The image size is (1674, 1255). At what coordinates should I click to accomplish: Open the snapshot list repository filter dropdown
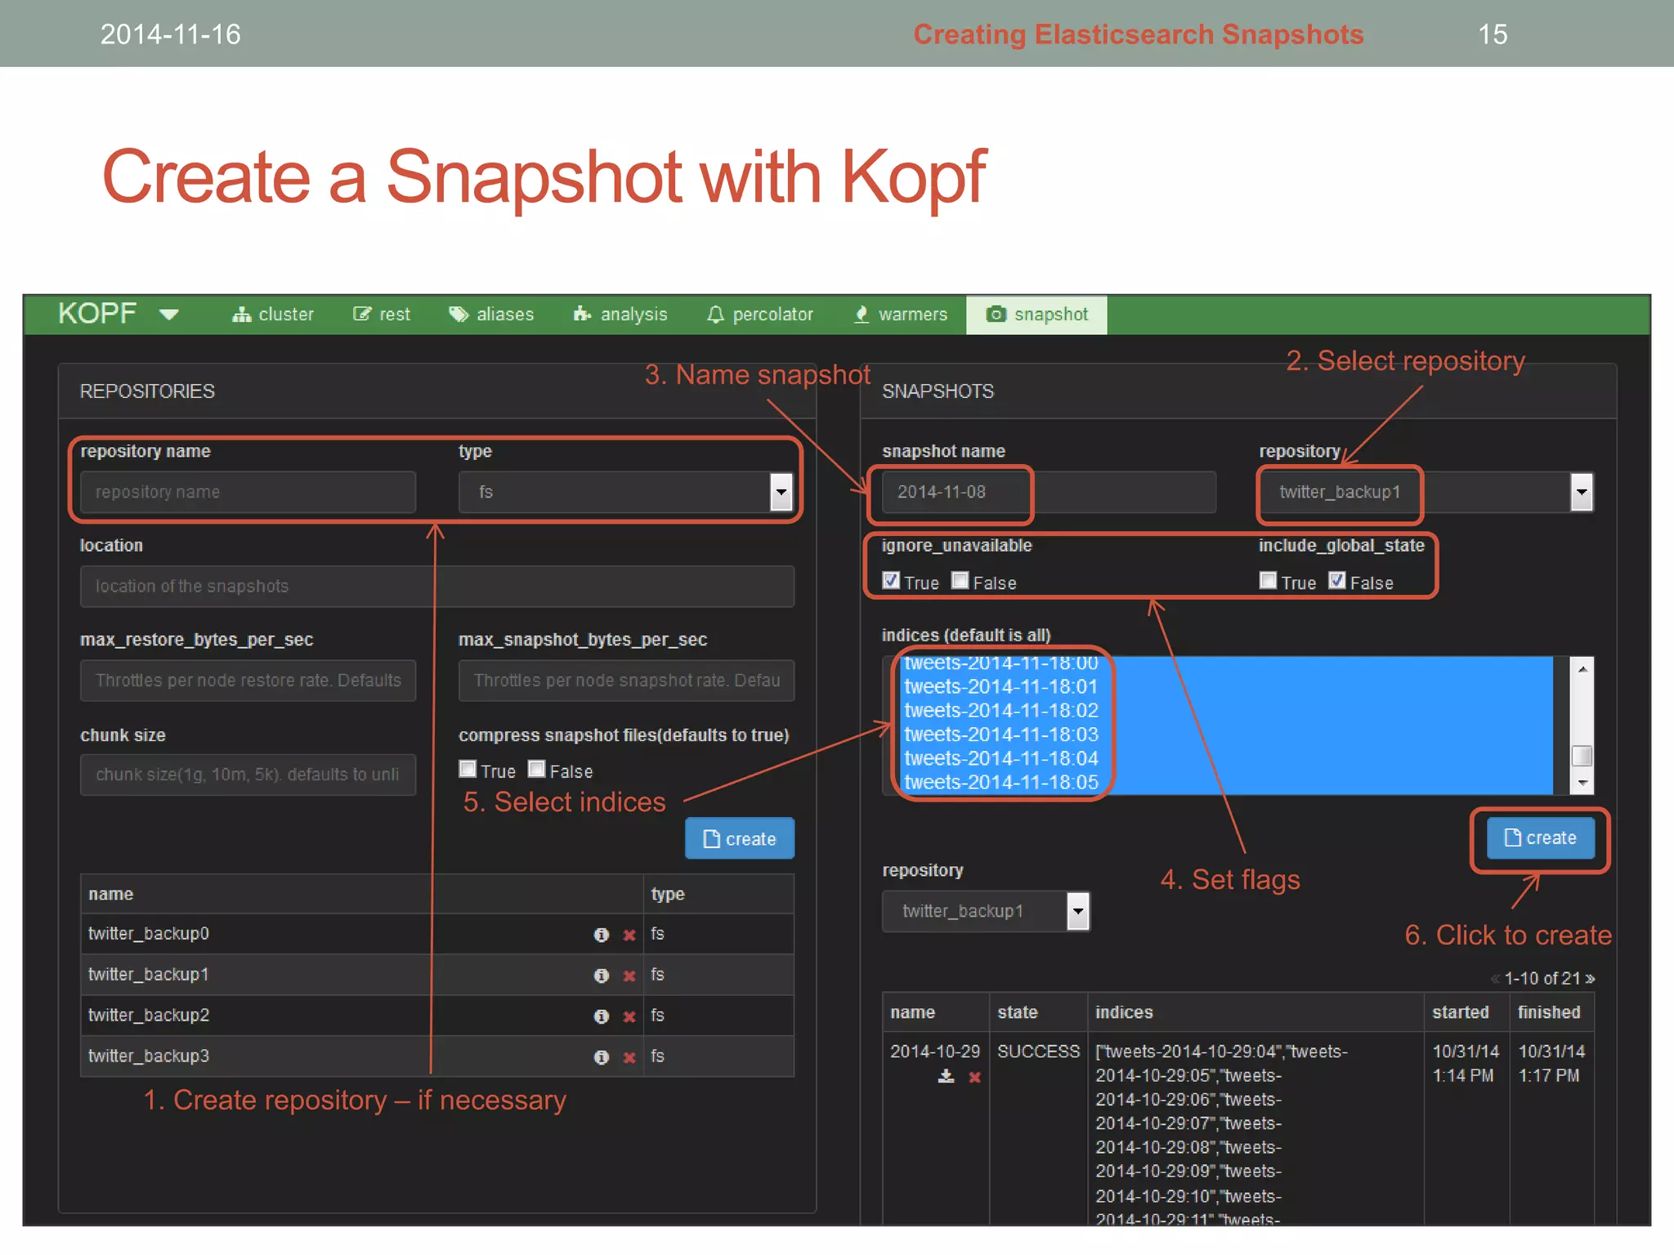986,912
